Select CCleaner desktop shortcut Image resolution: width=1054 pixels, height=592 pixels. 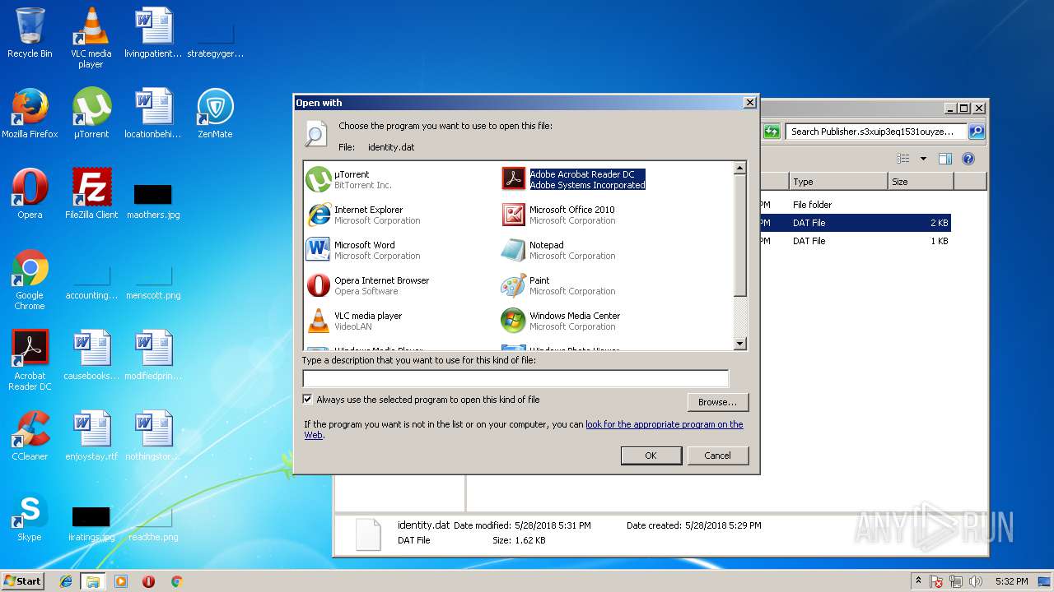(30, 436)
